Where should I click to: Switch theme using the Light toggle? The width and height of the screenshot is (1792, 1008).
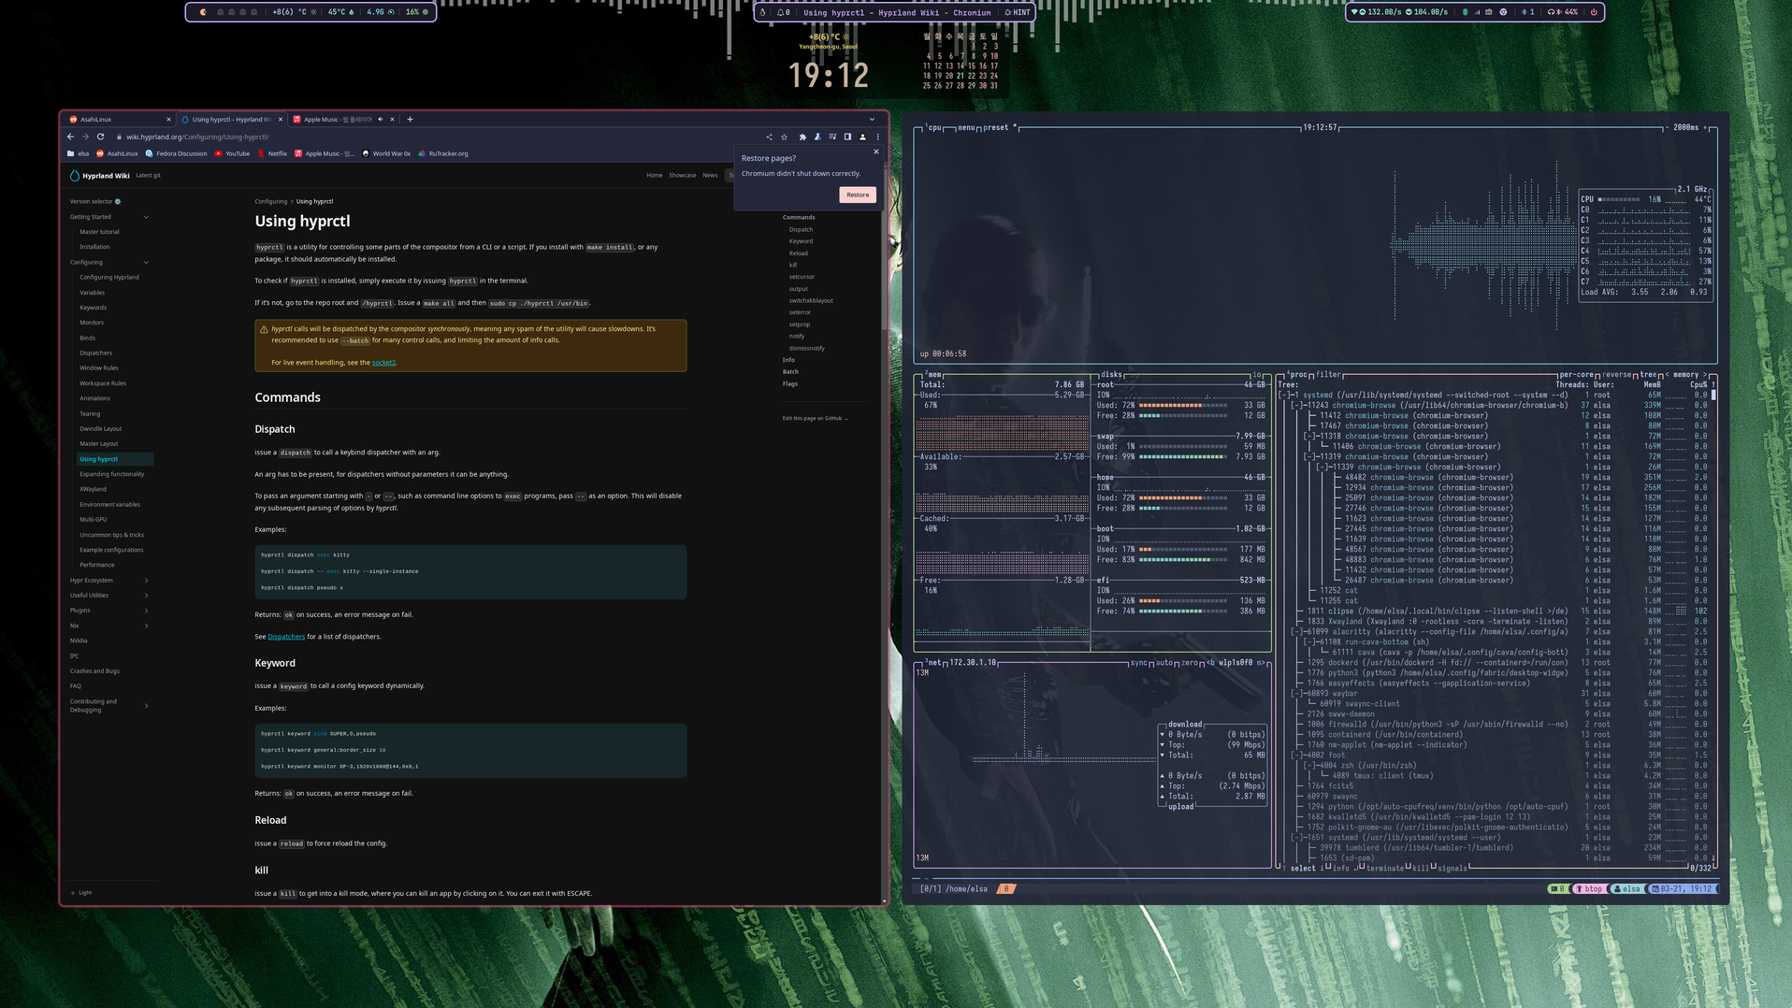point(82,892)
